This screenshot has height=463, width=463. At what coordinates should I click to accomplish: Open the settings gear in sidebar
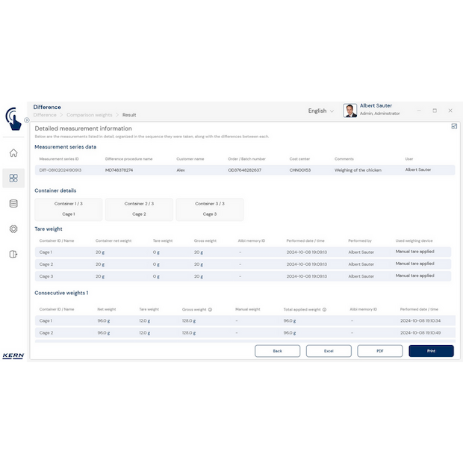13,229
